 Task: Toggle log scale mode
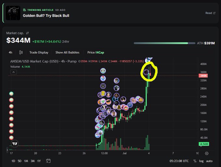(201, 161)
